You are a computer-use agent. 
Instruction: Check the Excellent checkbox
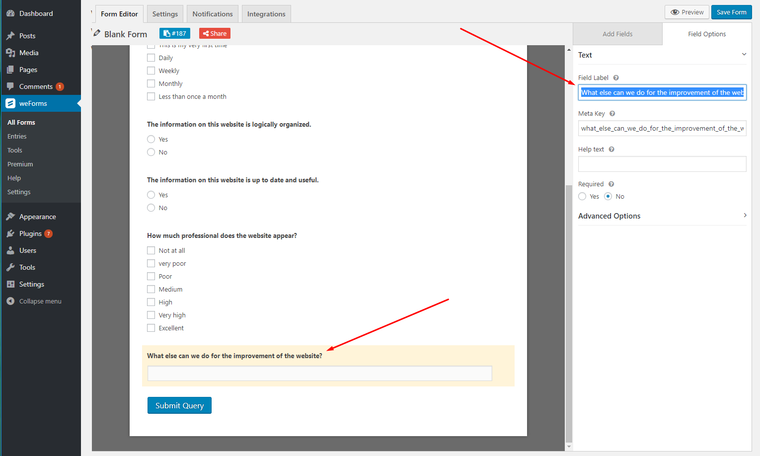click(151, 328)
